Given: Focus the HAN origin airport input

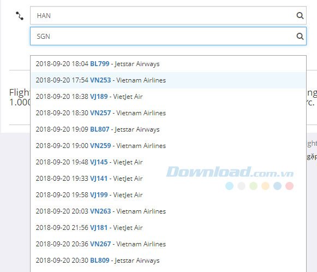Looking at the screenshot, I should [x=168, y=15].
